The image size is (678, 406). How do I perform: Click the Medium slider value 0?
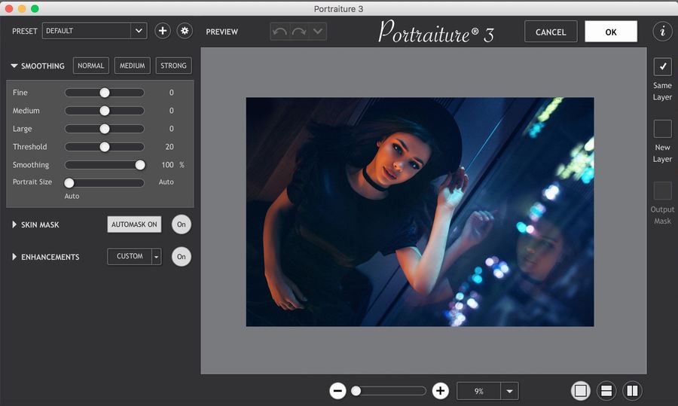pos(171,111)
